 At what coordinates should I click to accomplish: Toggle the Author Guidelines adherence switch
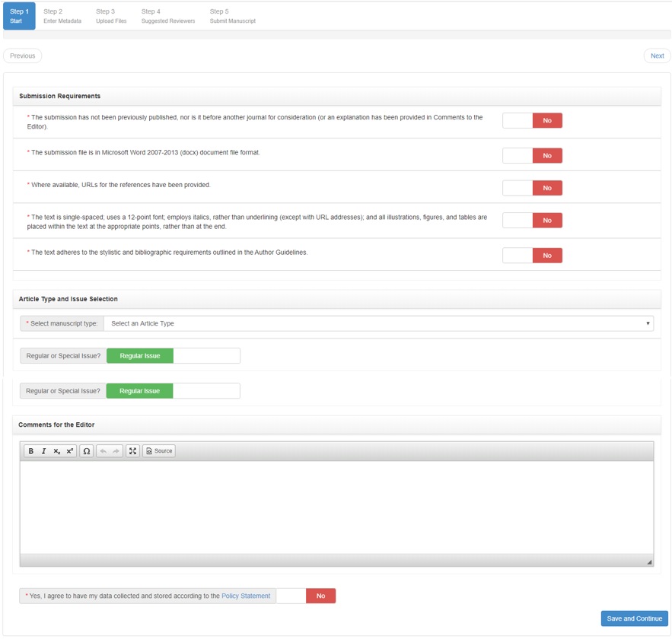tap(532, 256)
